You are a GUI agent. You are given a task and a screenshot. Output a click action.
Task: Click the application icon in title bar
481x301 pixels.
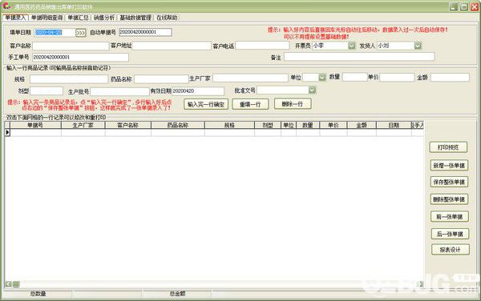[x=6, y=6]
